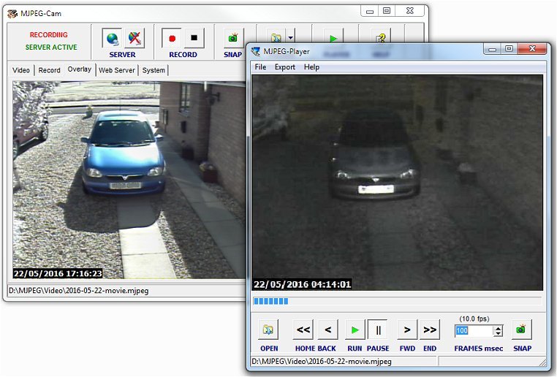Jump to the last frame with the END button

(x=430, y=330)
